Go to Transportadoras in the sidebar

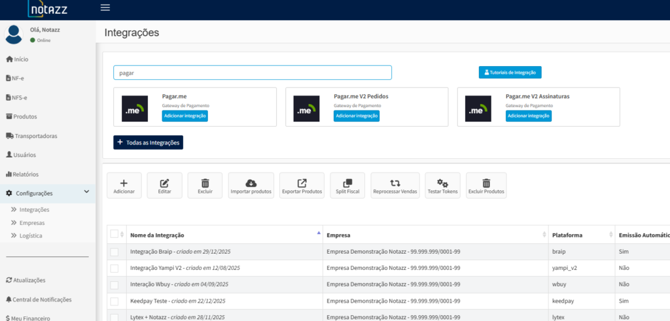[35, 136]
